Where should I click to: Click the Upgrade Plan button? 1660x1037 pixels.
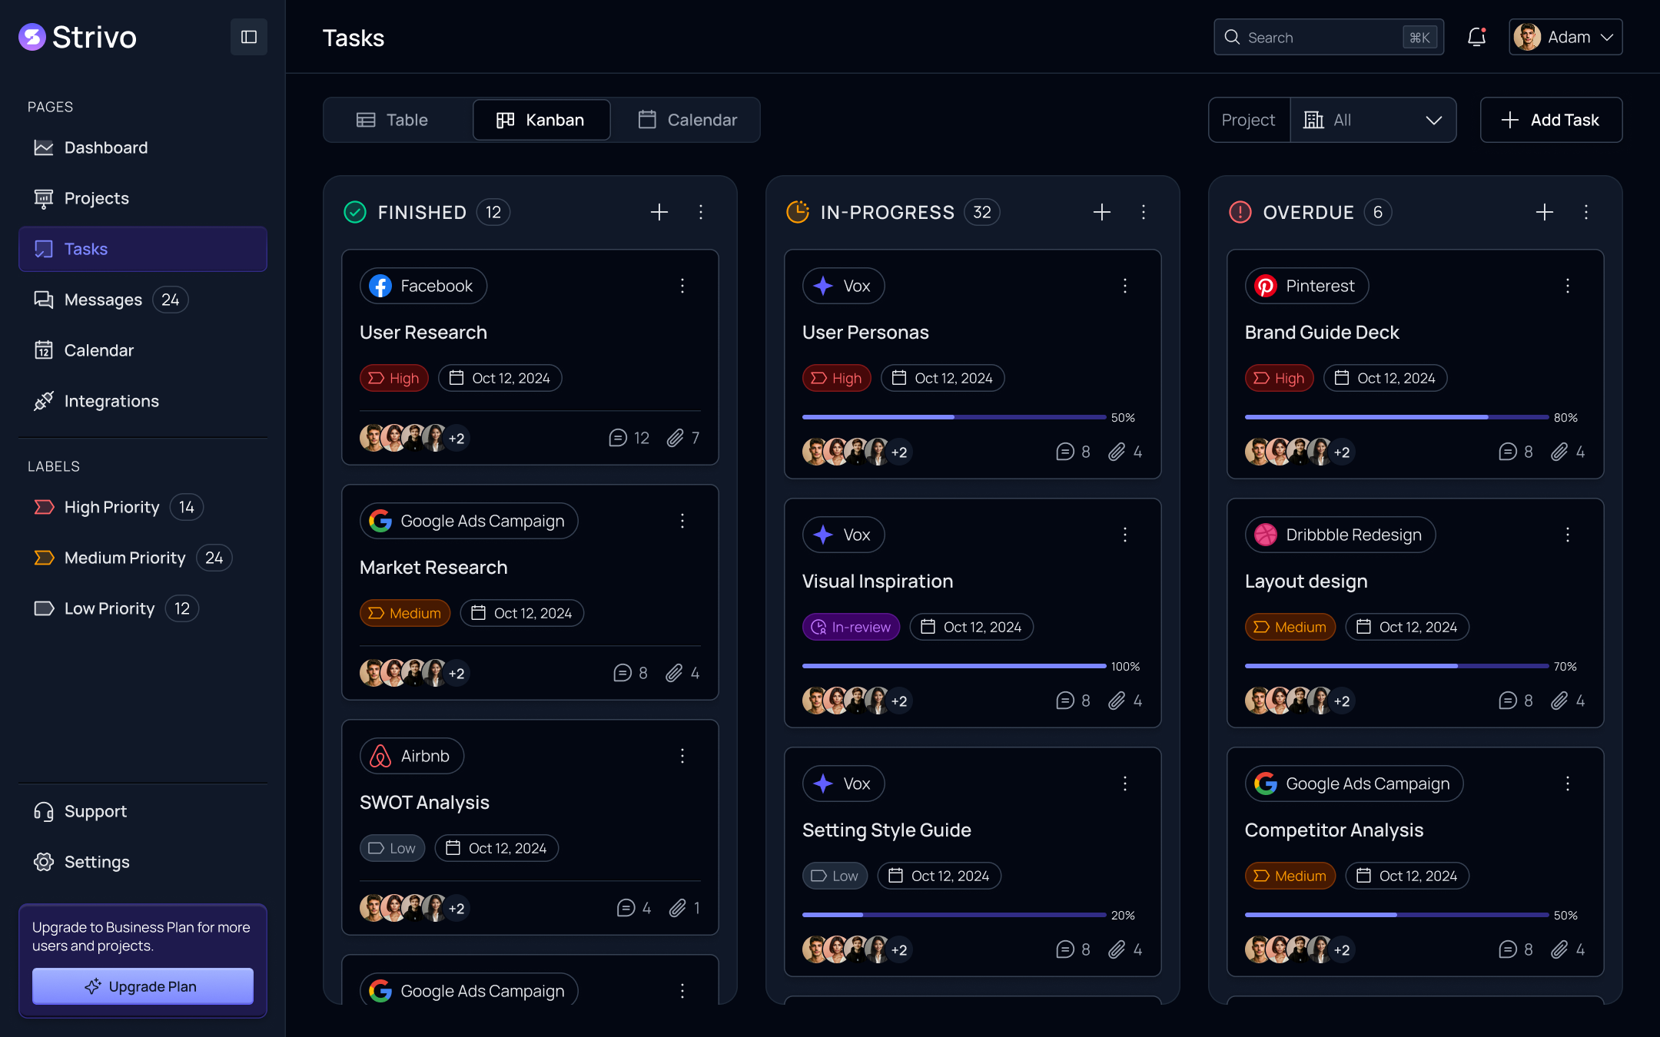point(142,986)
